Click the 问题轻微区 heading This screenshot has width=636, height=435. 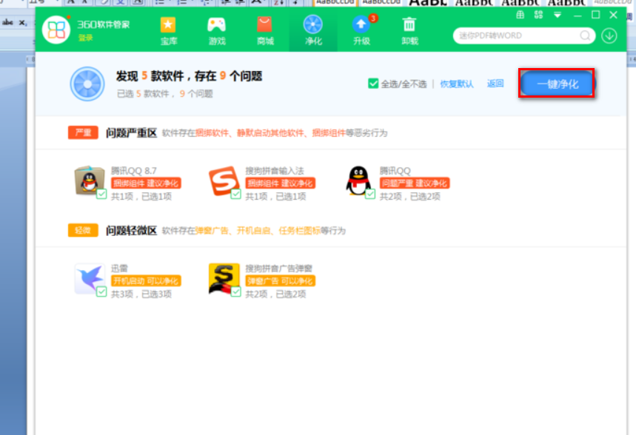click(131, 231)
